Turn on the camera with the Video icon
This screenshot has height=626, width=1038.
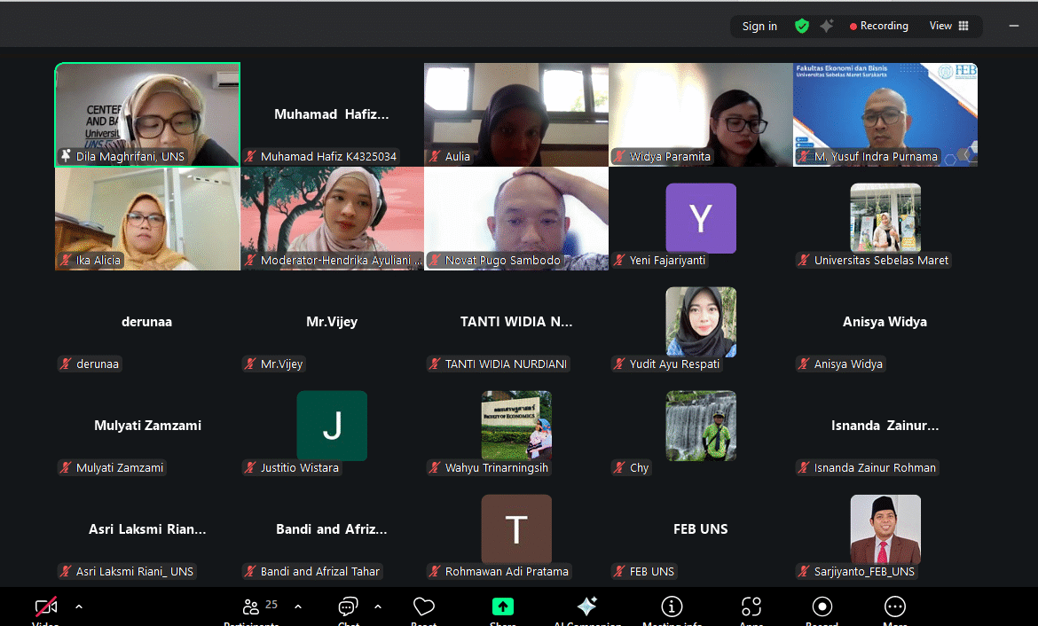point(45,607)
